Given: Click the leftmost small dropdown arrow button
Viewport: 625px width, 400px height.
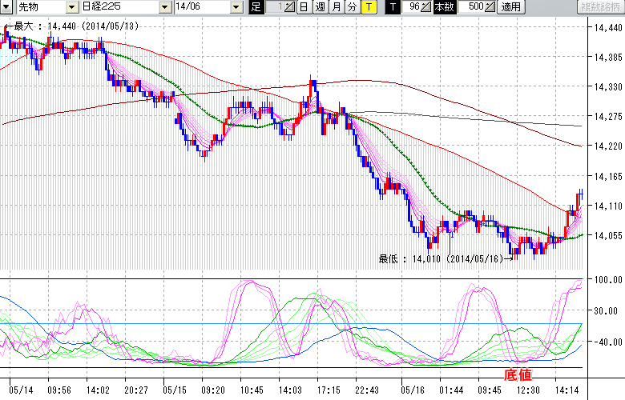Looking at the screenshot, I should pos(7,7).
